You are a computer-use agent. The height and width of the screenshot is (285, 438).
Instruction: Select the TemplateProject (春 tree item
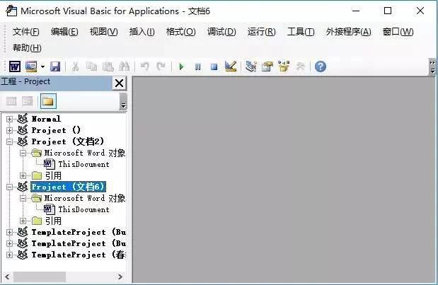point(79,255)
